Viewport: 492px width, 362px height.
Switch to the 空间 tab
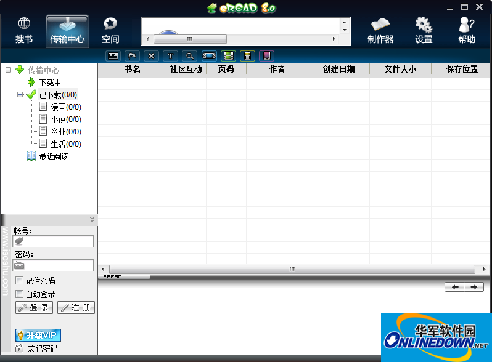tap(110, 31)
